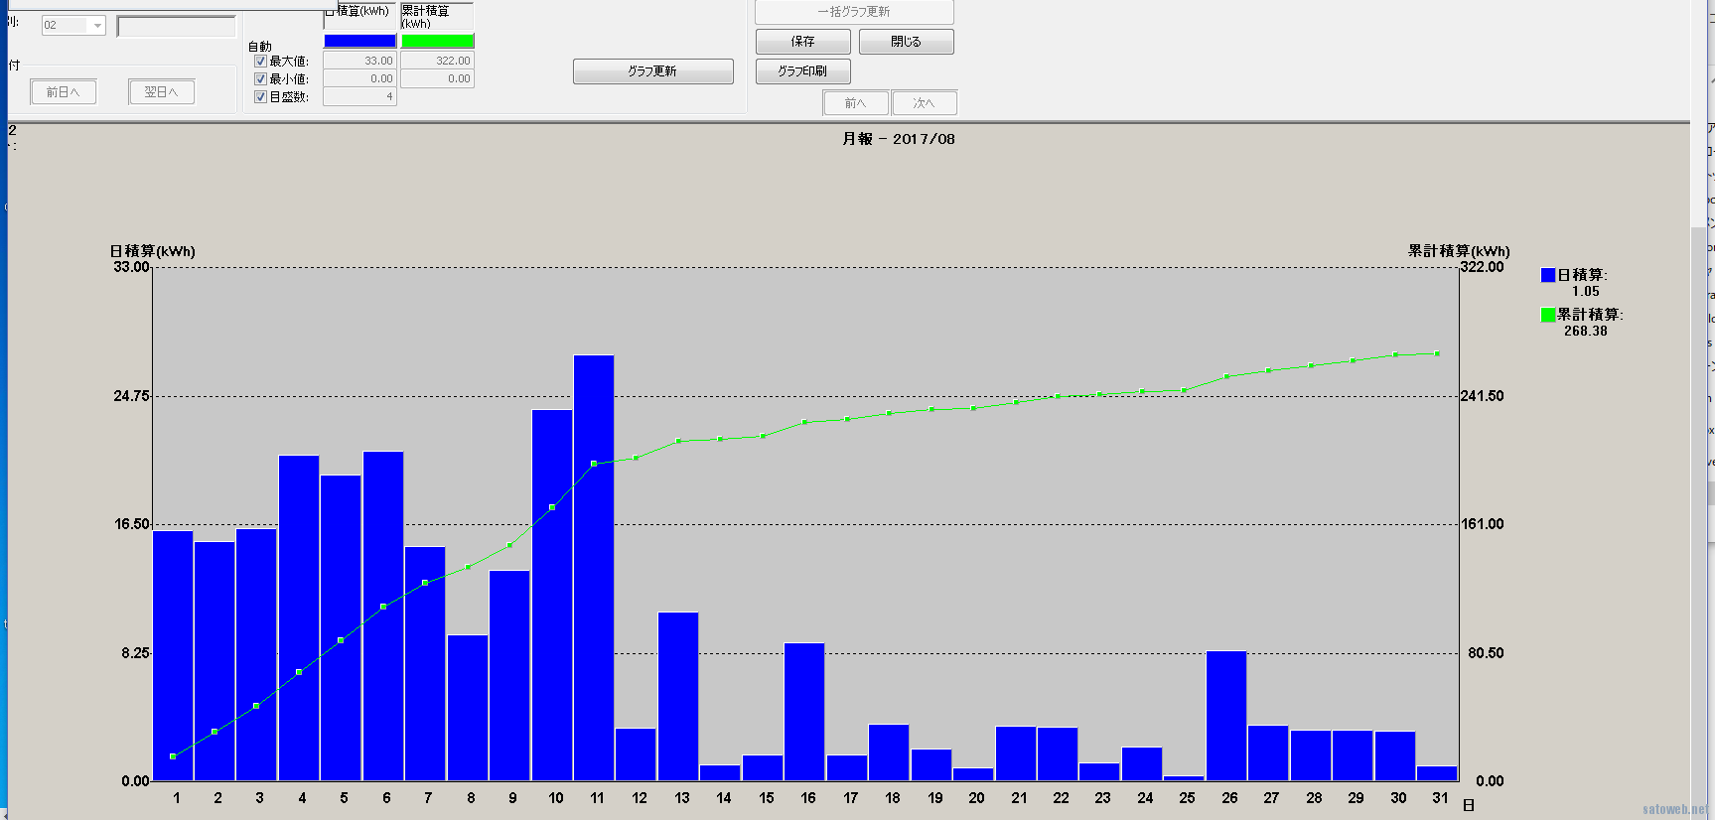Click the bar for day 16
The width and height of the screenshot is (1715, 820).
click(804, 712)
